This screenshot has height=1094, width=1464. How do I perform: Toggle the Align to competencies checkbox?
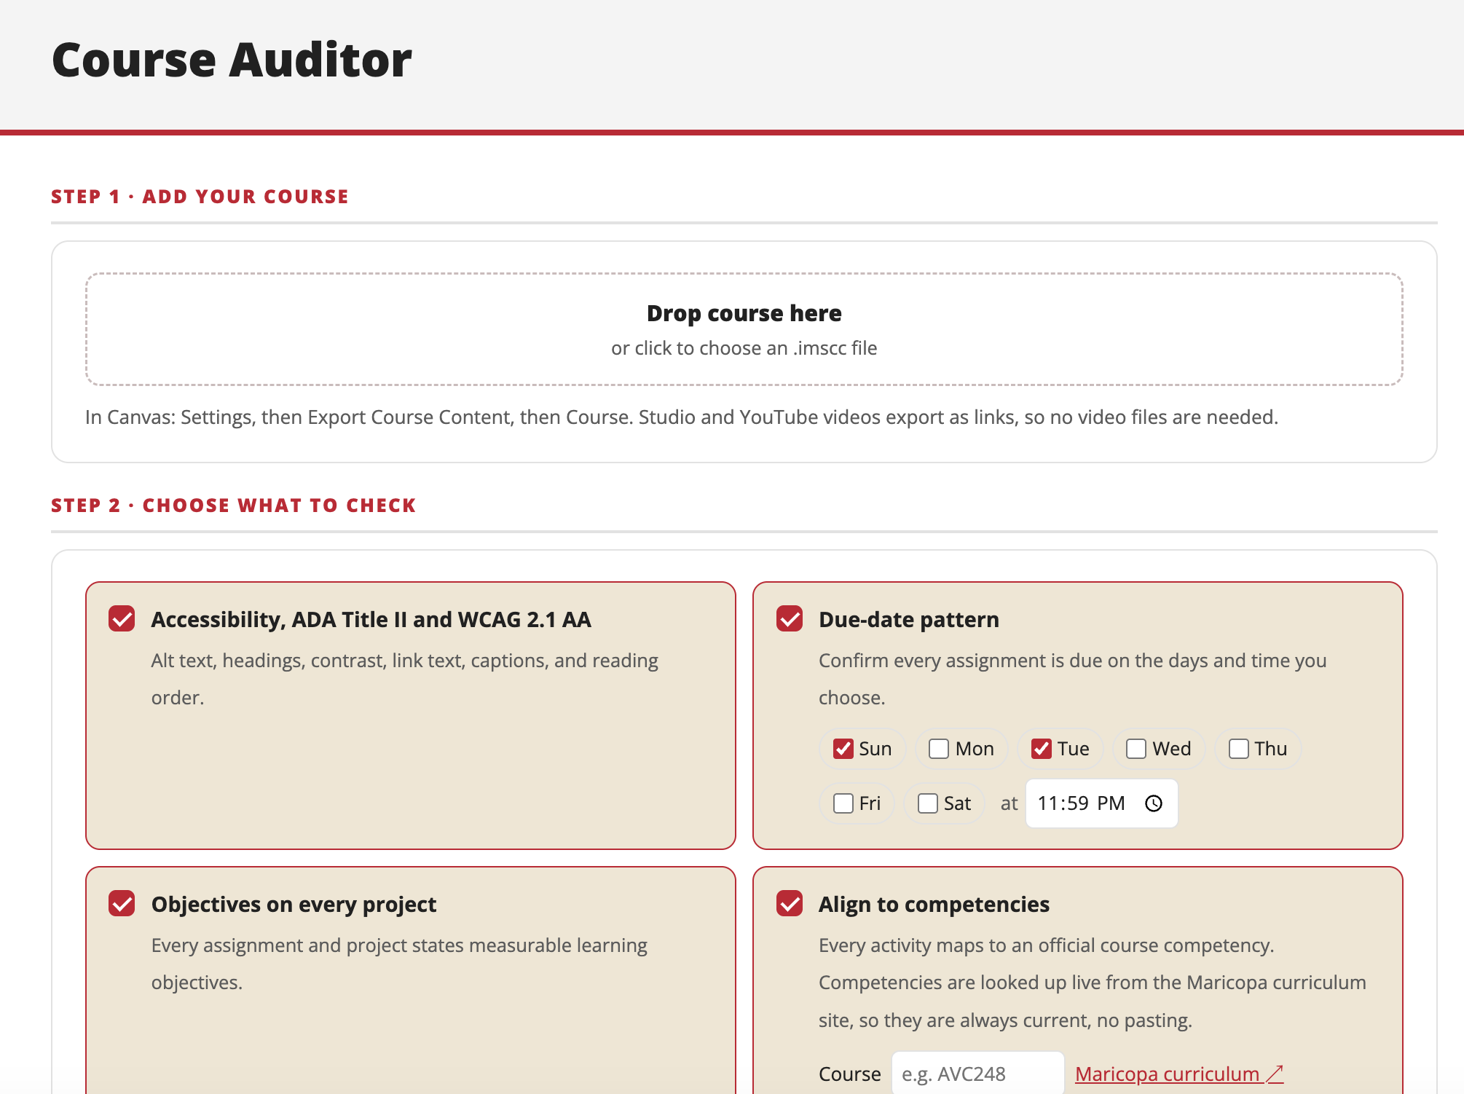click(x=790, y=904)
